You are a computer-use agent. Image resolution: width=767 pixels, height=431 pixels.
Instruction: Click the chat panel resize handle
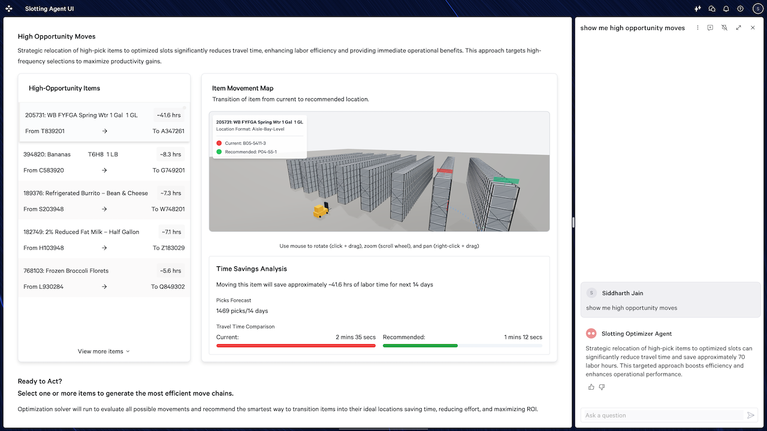(573, 223)
